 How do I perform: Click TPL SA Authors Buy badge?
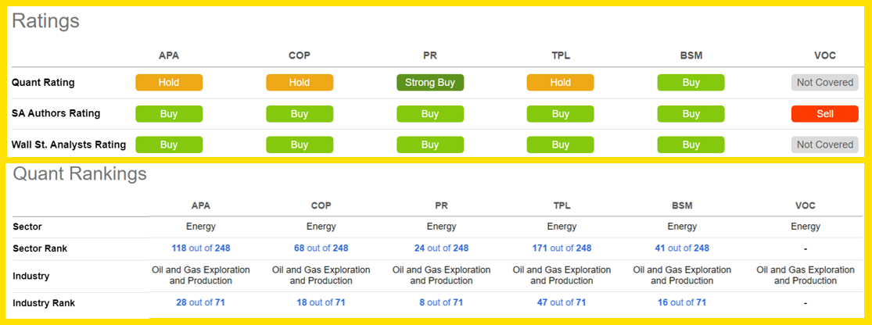point(560,114)
